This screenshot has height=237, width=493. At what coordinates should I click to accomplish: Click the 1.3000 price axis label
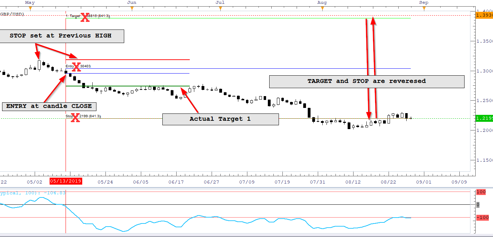pyautogui.click(x=485, y=71)
